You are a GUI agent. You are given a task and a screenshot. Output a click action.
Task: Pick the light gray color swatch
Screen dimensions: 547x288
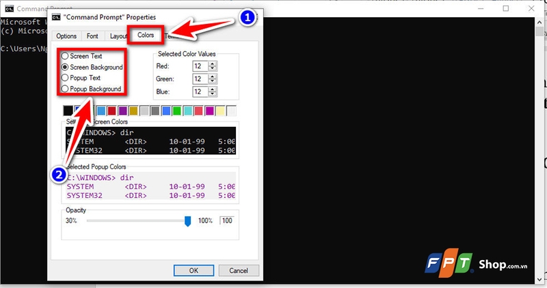pos(144,111)
